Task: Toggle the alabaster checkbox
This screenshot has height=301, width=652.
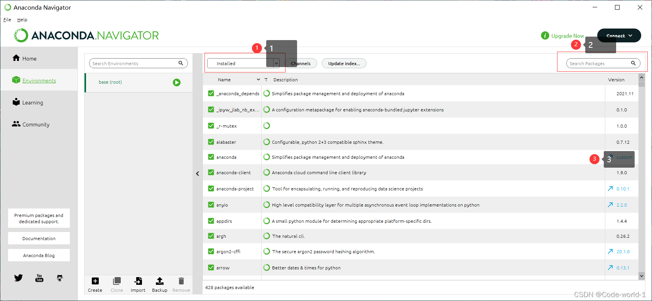Action: [211, 142]
